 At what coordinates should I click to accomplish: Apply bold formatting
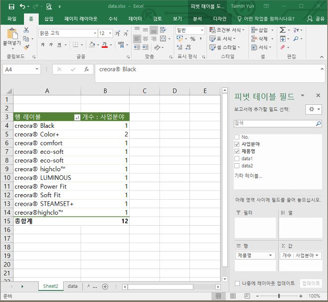point(43,44)
